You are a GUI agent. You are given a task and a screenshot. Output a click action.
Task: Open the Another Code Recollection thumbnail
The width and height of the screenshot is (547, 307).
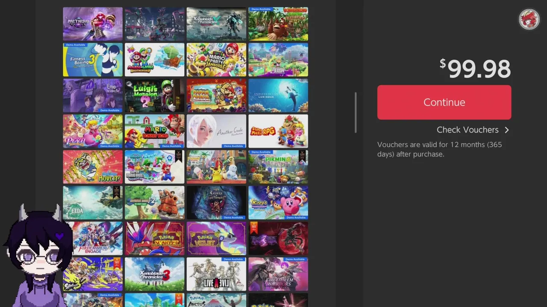point(216,131)
